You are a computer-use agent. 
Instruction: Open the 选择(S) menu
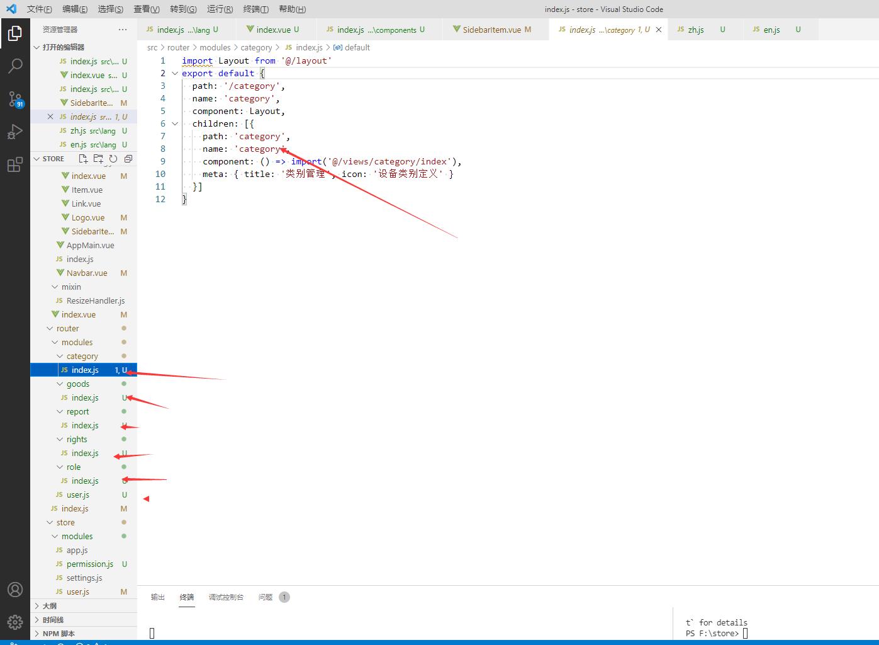[111, 9]
